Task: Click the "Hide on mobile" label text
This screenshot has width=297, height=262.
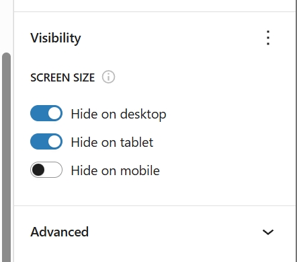Action: point(115,170)
